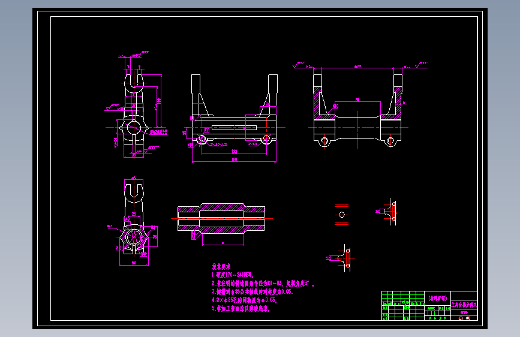Click the right small hole in the sectioned front view
Screen dimensions: 520x337
click(x=390, y=141)
